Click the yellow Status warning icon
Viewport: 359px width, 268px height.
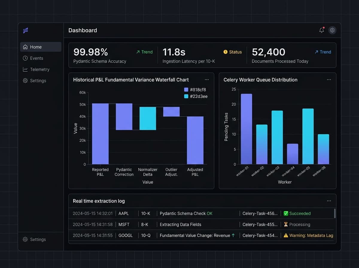226,52
